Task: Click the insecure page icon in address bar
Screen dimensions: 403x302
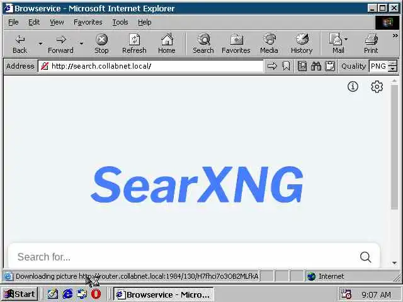Action: point(45,66)
